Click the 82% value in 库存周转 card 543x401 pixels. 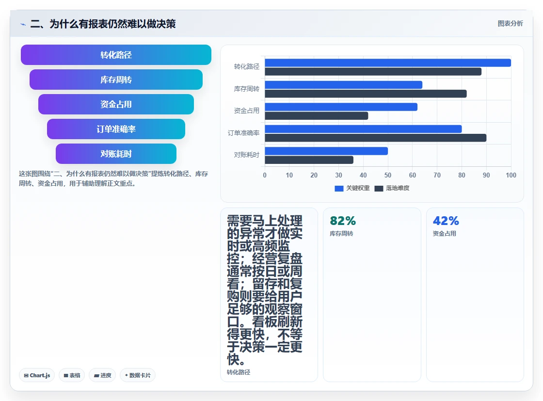[x=343, y=221]
